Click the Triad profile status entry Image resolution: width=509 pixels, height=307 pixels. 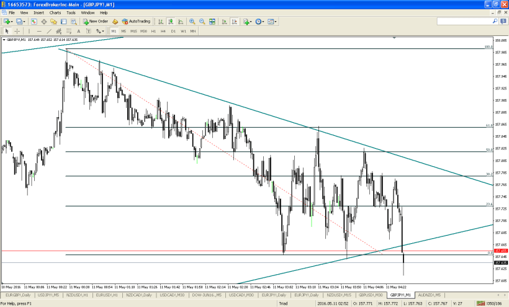(x=284, y=303)
